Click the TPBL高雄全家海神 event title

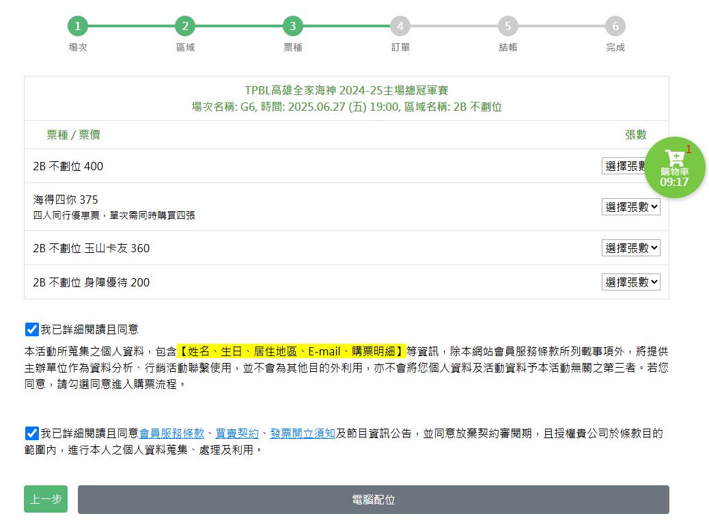point(346,90)
